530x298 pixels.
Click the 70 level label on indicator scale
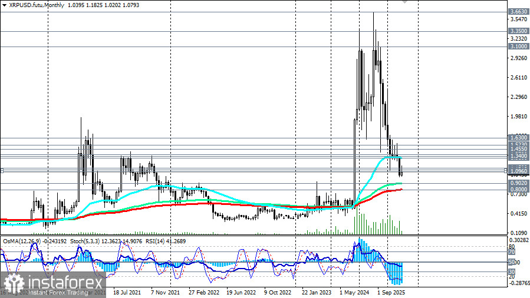pyautogui.click(x=512, y=251)
